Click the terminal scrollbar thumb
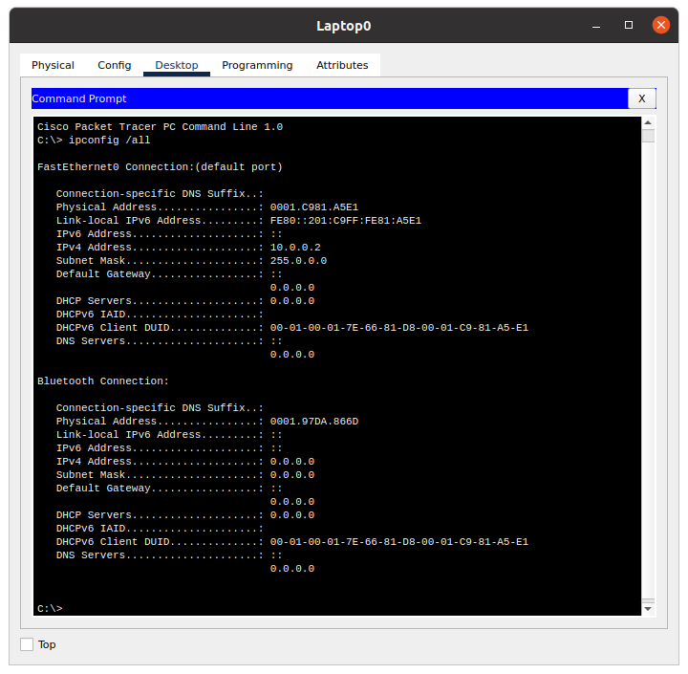Image resolution: width=688 pixels, height=674 pixels. [648, 136]
